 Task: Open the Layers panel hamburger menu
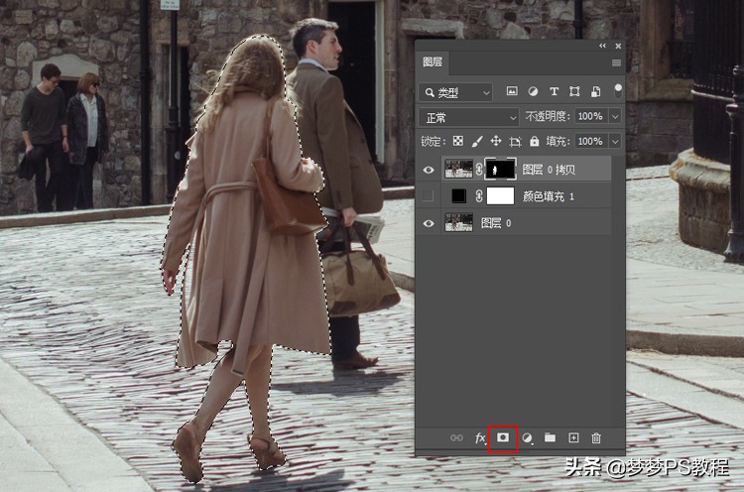point(616,62)
